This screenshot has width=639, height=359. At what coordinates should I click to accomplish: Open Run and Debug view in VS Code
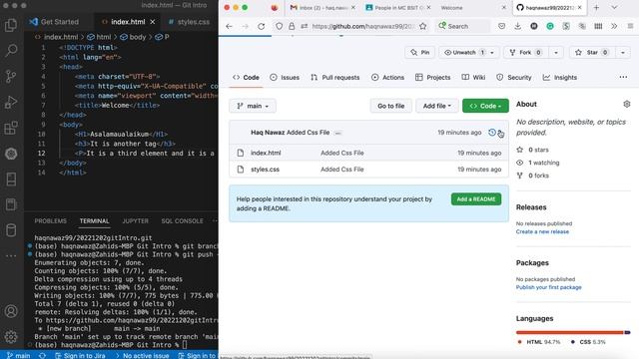pyautogui.click(x=11, y=102)
